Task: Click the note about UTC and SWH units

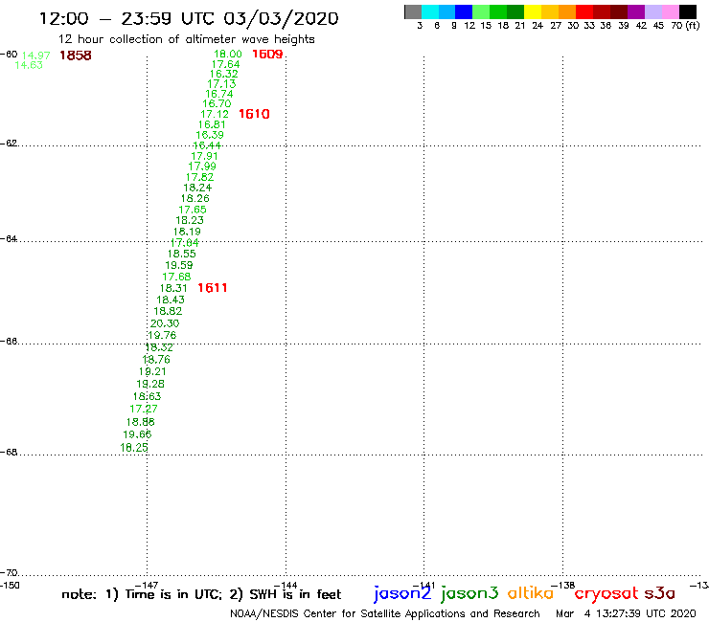Action: point(201,594)
